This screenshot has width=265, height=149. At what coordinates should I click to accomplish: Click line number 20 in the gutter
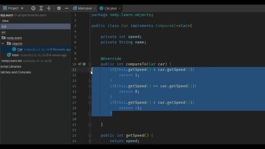[74, 119]
